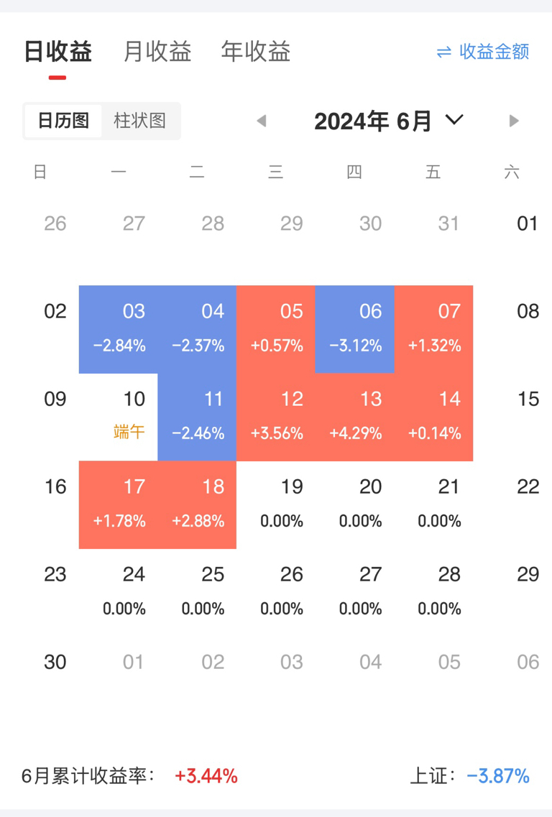Go to previous month with left arrow

[262, 121]
